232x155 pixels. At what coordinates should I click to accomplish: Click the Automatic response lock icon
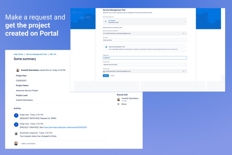(16, 134)
